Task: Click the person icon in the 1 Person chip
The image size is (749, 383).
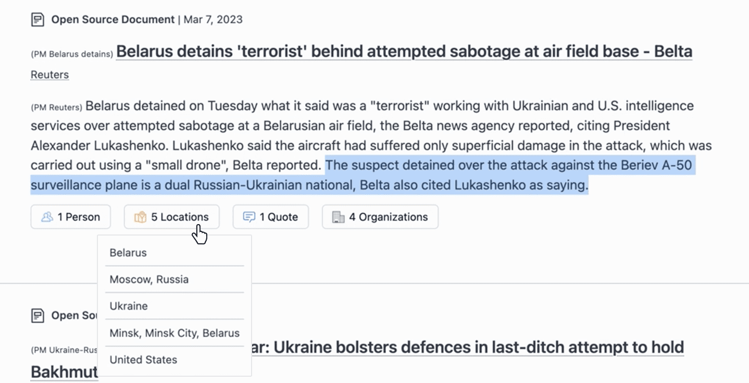Action: [x=47, y=217]
